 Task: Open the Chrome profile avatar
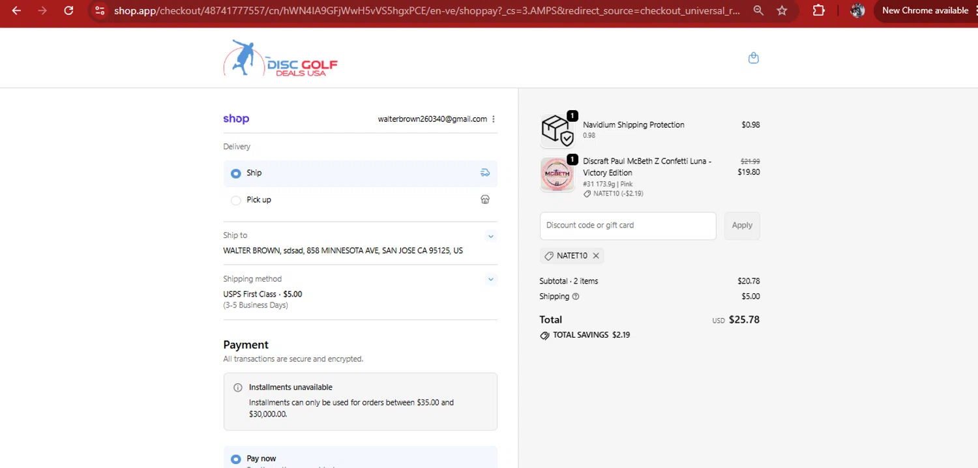click(858, 10)
